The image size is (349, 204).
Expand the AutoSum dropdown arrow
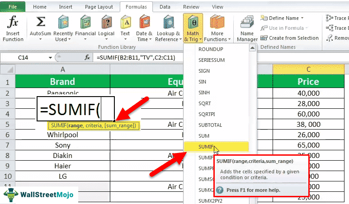click(x=41, y=39)
